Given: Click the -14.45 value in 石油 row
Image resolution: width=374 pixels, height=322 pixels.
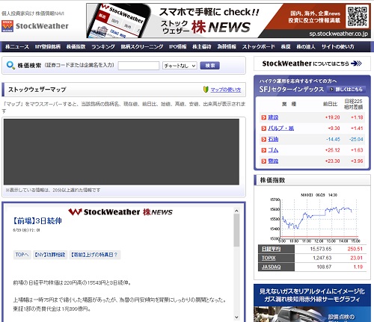Looking at the screenshot, I should [333, 139].
